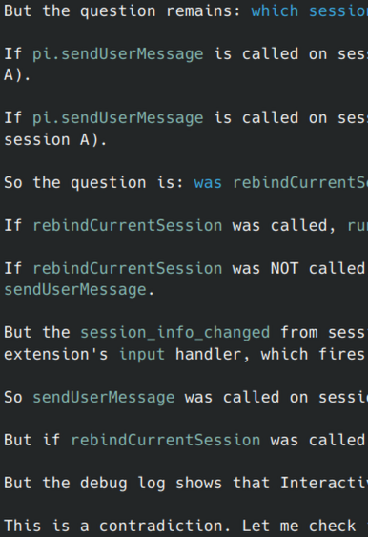
Task: Click the standalone "sendUserMessage." line
Action: 79,290
